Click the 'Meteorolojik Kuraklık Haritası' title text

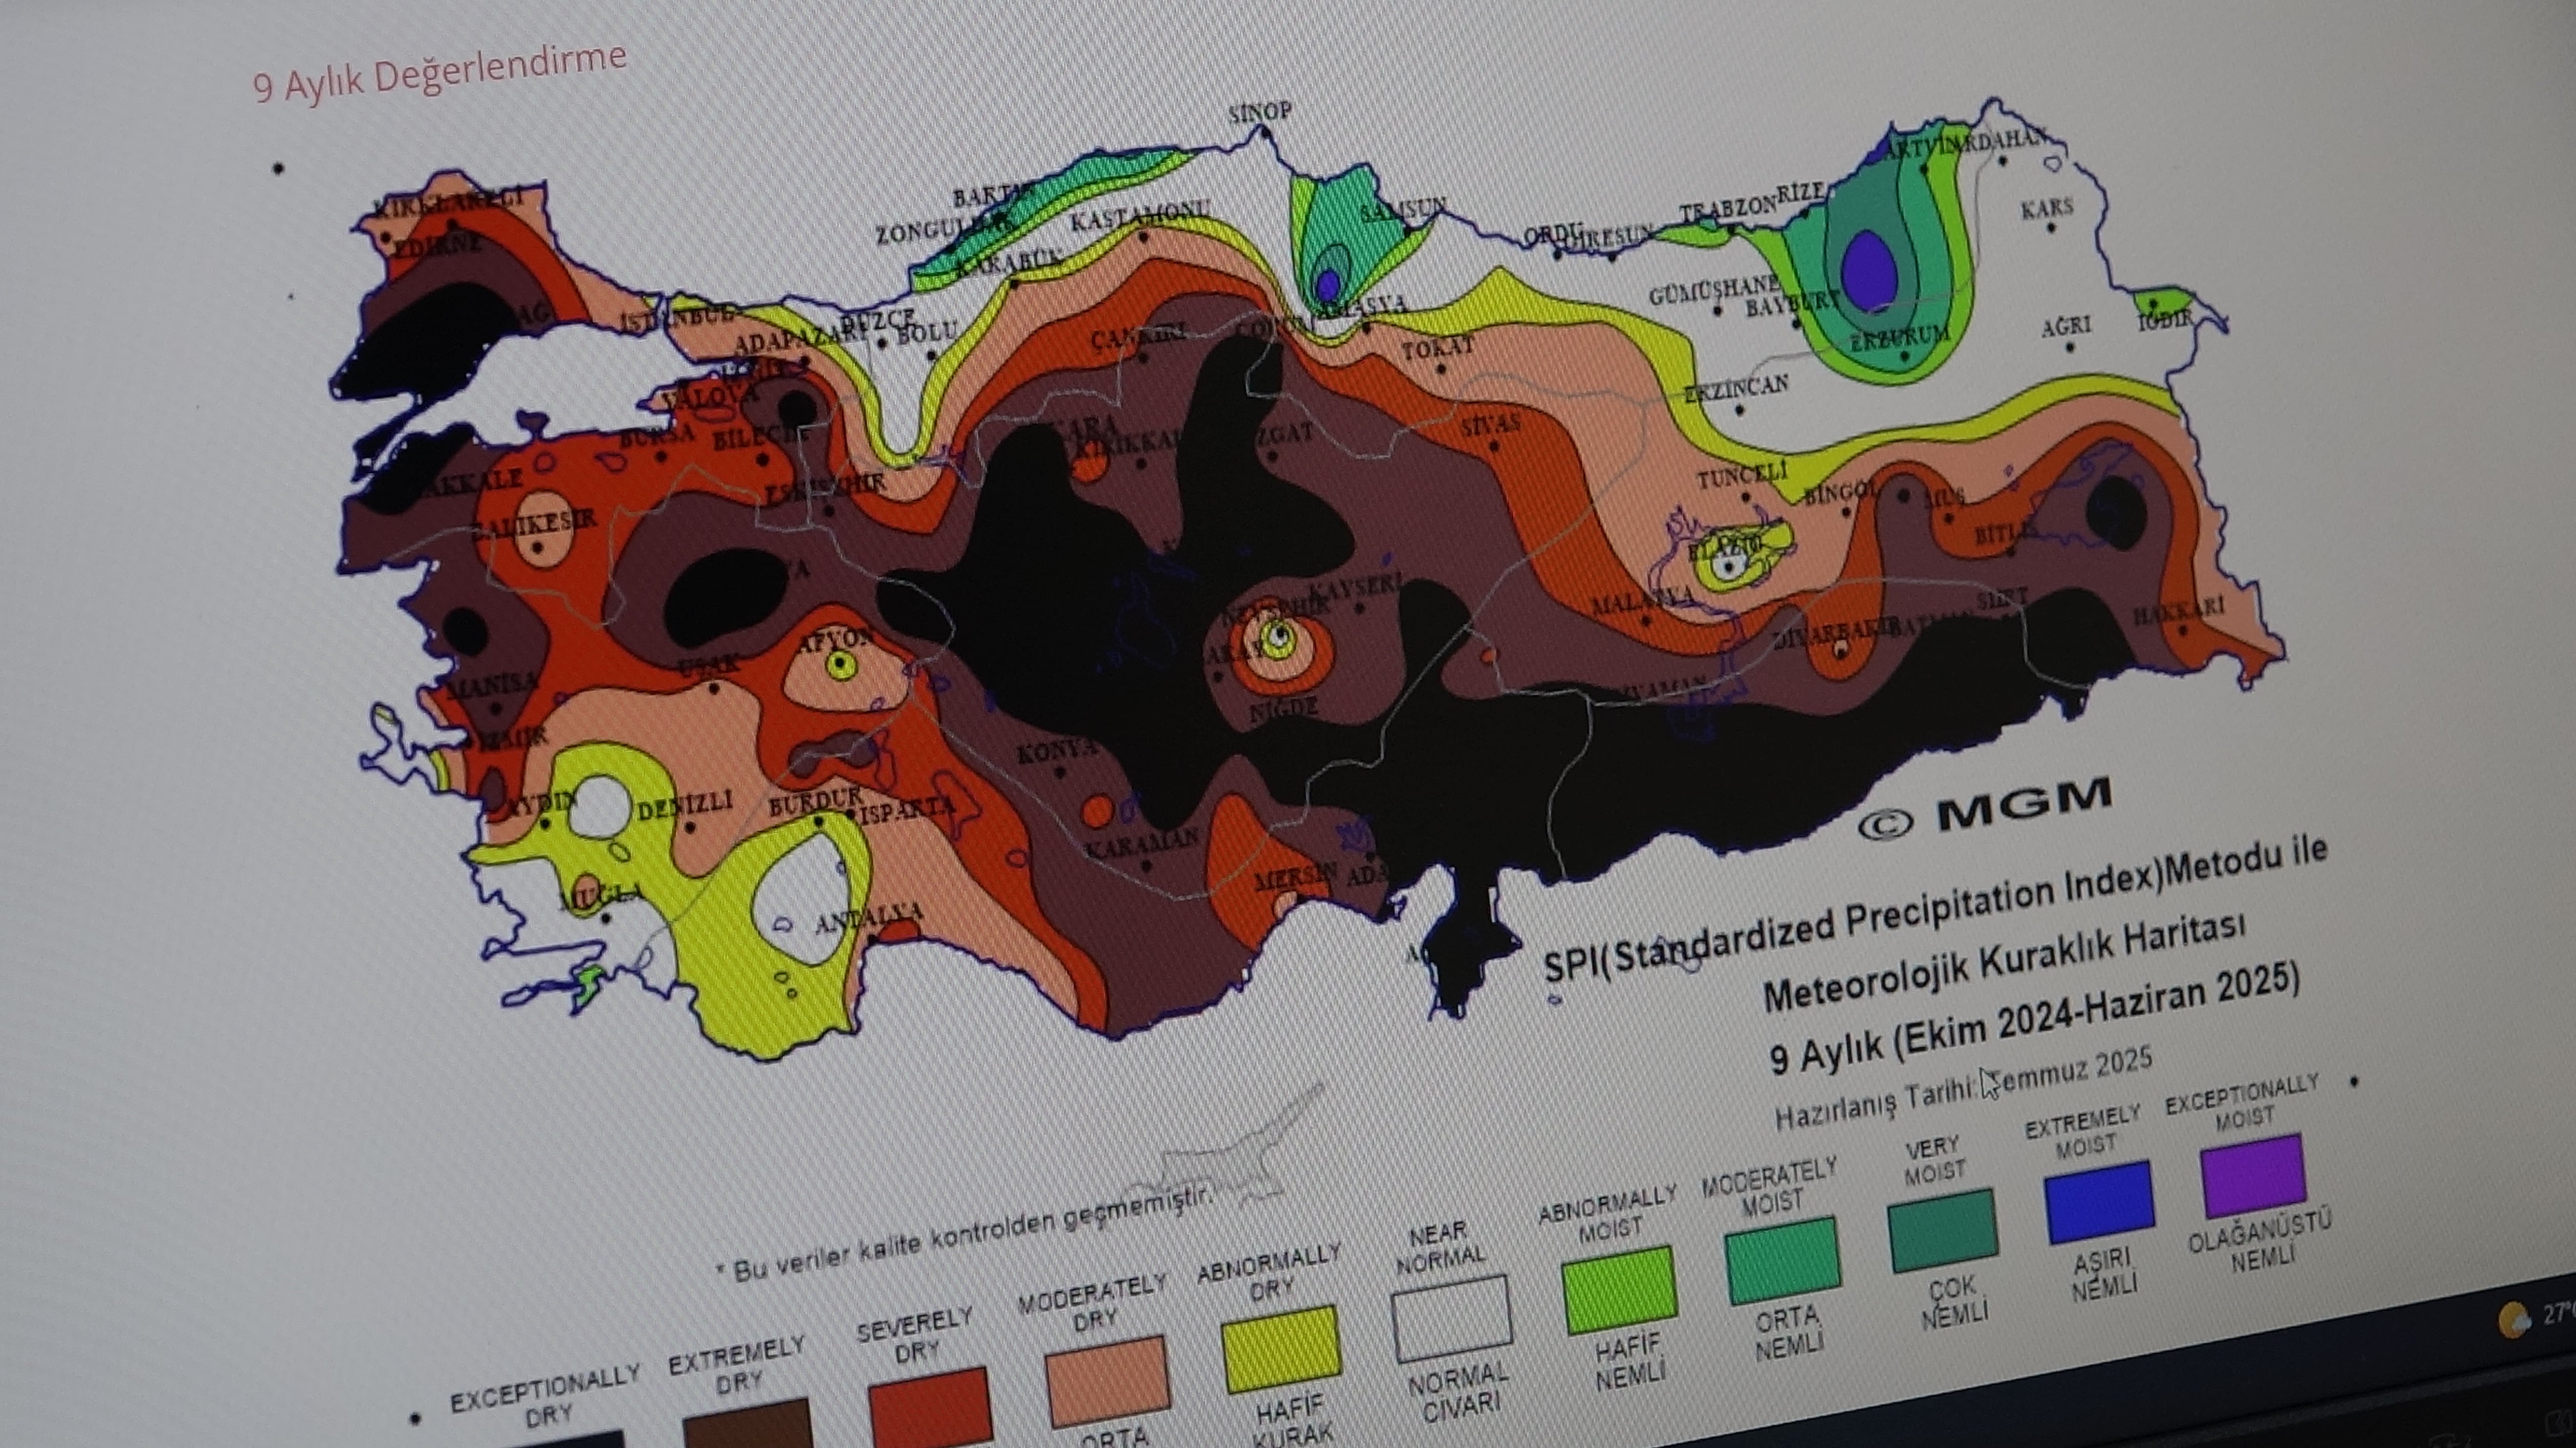pos(2003,962)
